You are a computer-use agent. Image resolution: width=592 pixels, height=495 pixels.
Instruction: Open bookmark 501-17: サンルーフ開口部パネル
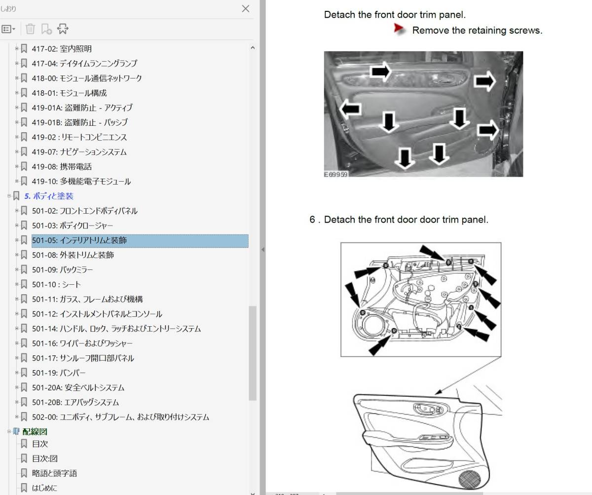pos(83,358)
